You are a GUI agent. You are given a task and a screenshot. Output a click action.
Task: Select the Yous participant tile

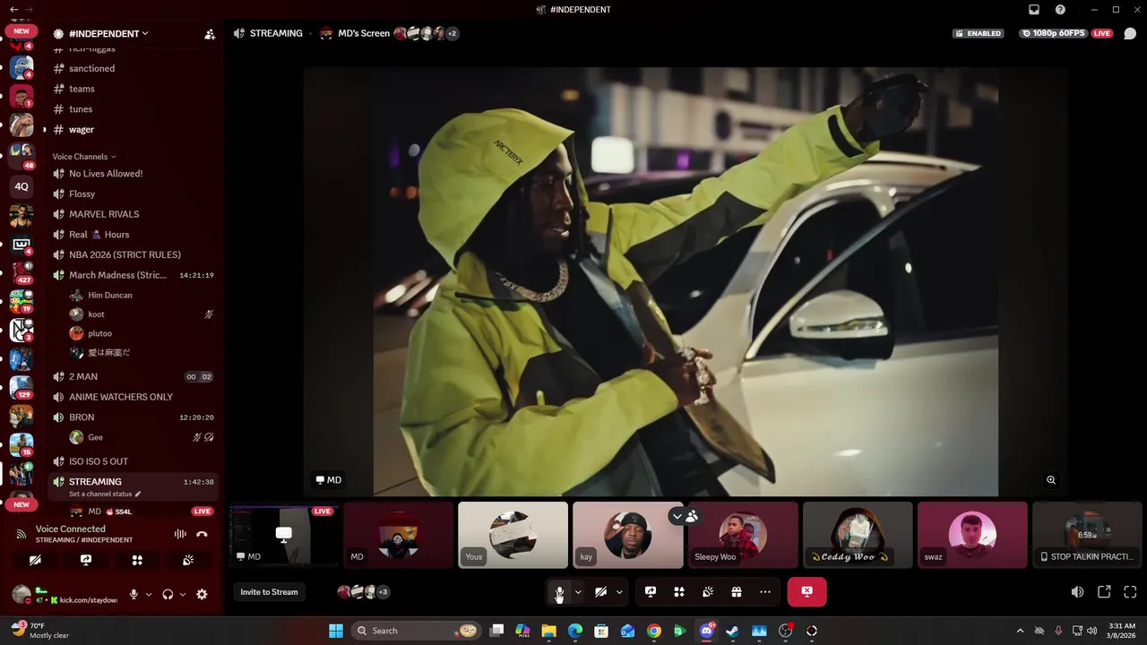(x=513, y=535)
